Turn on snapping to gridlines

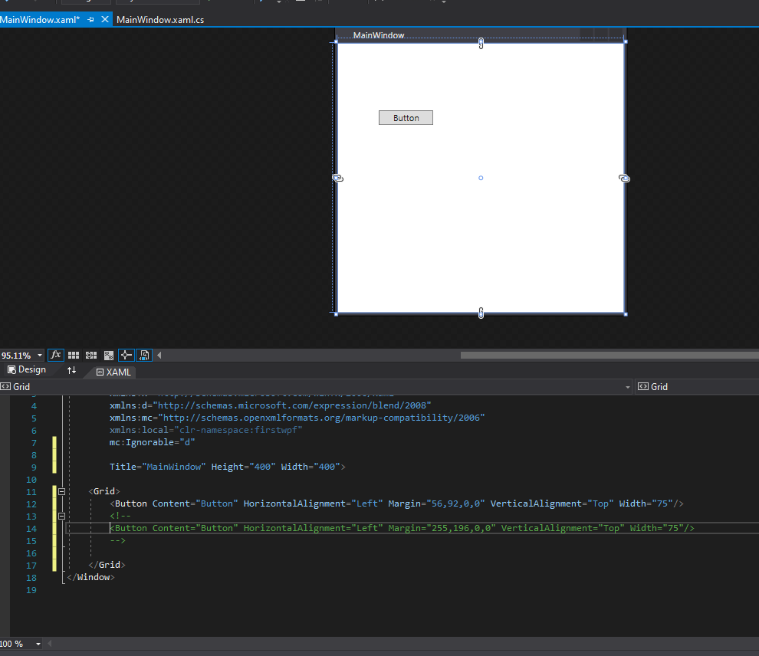click(91, 355)
